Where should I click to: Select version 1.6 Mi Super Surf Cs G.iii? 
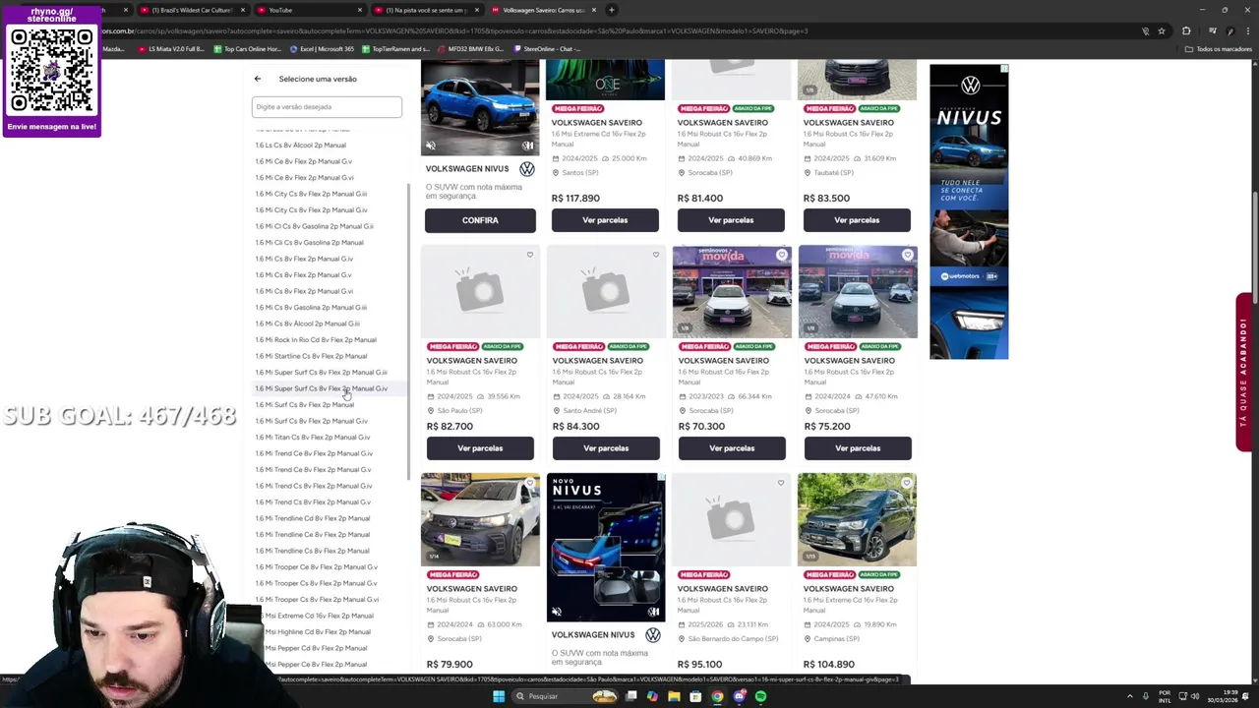click(x=321, y=373)
